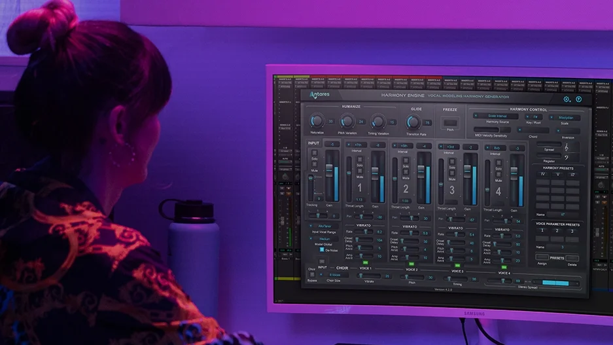Select harmony preset IV
The width and height of the screenshot is (613, 345).
click(x=542, y=174)
